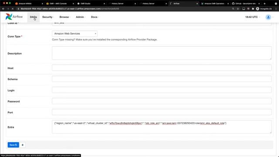Click the Save button

coord(13,145)
